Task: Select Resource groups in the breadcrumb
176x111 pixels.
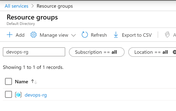Action: pyautogui.click(x=54, y=6)
